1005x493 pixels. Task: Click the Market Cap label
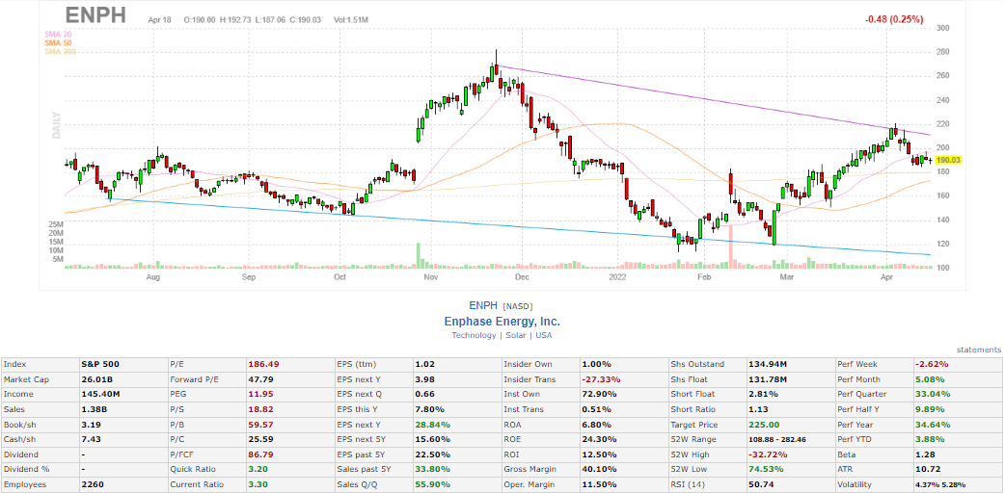24,379
